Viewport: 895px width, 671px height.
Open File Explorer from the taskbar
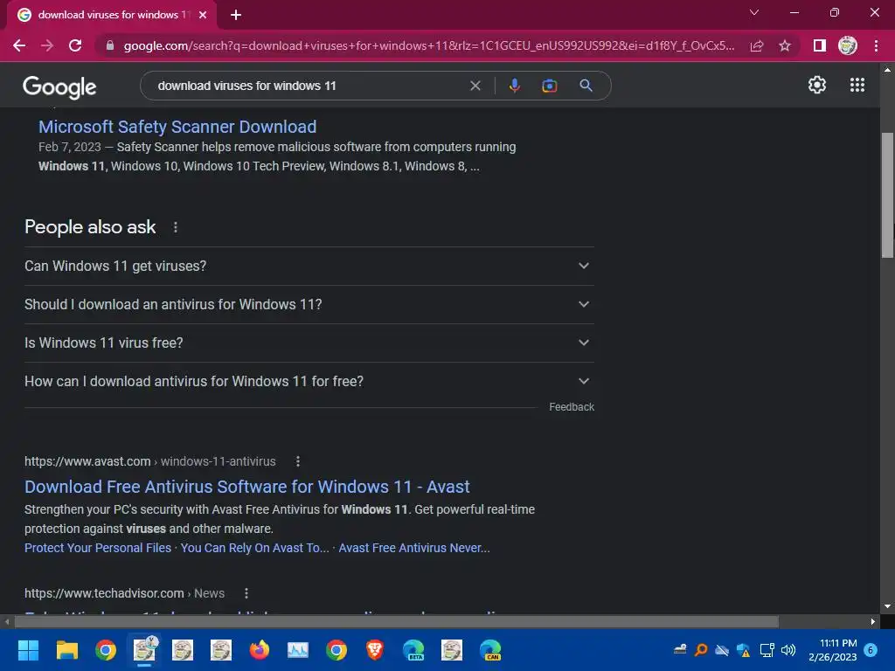coord(66,650)
